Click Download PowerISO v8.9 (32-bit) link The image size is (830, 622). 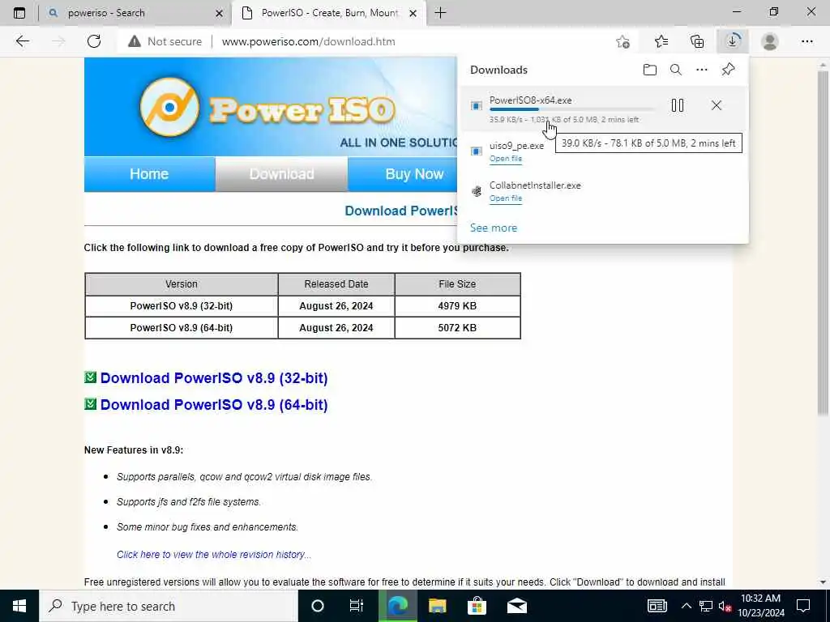(x=214, y=378)
